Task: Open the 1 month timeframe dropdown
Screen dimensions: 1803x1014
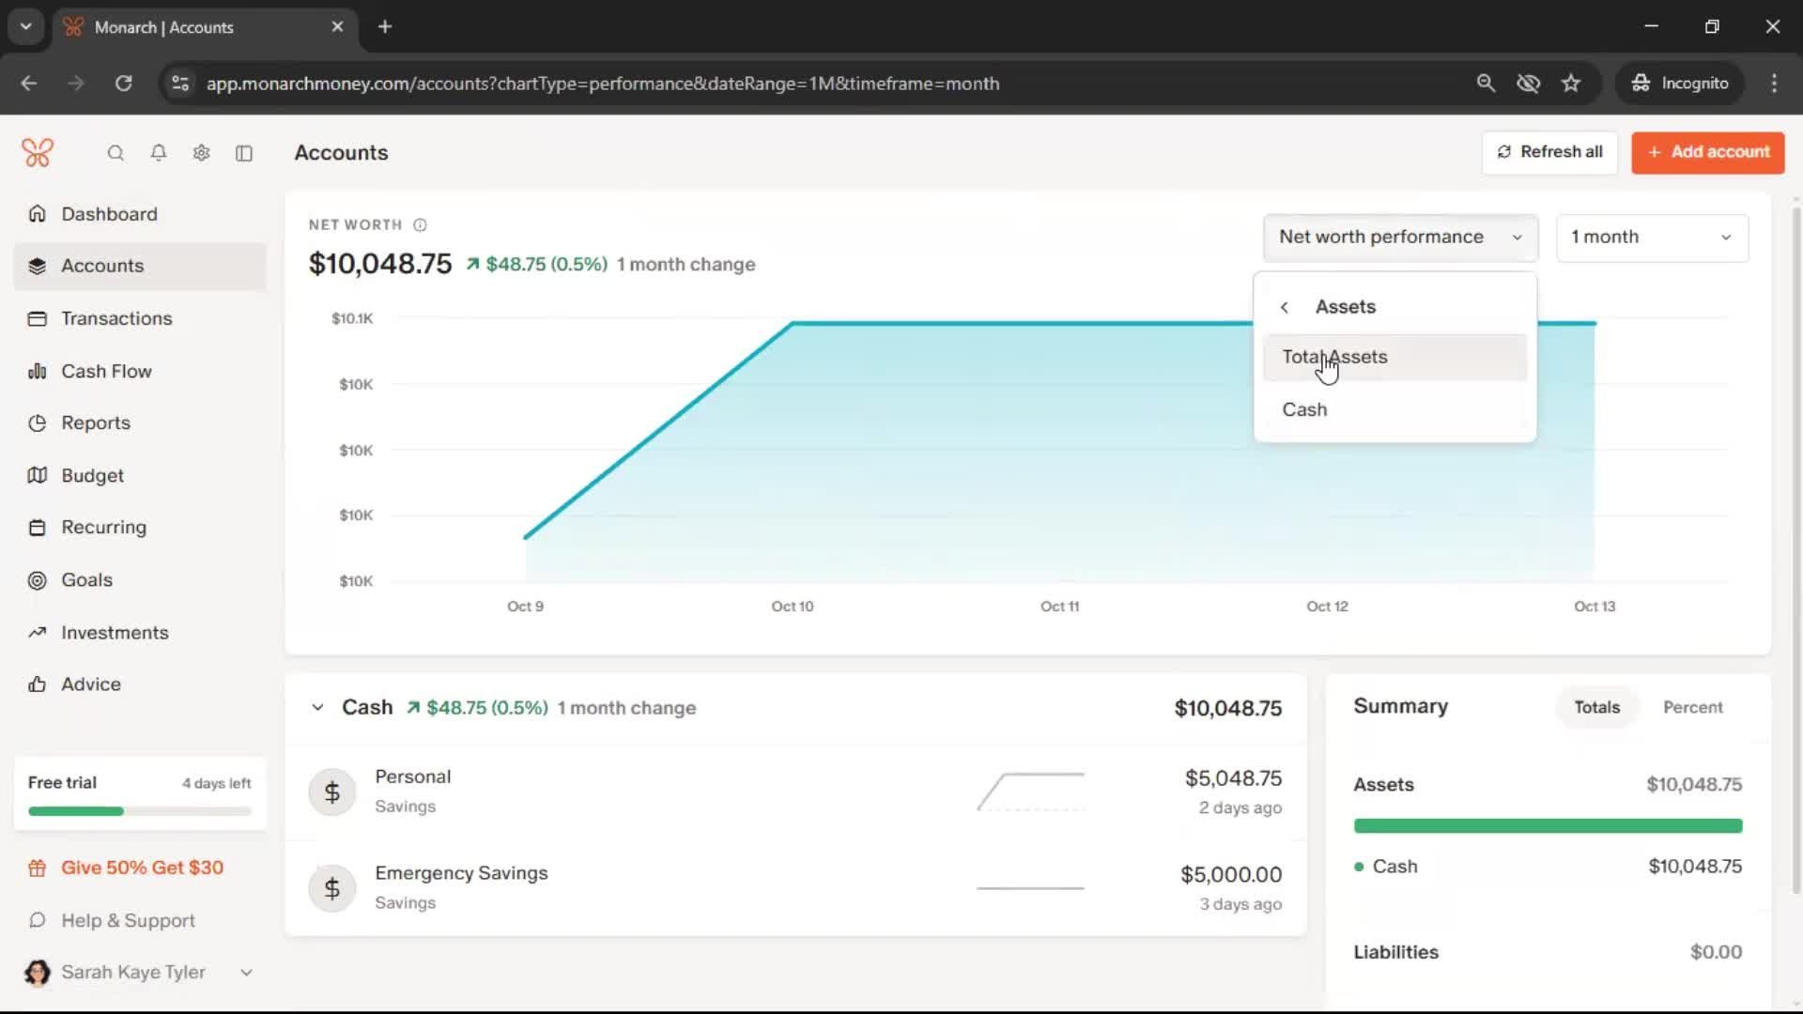Action: (x=1651, y=238)
